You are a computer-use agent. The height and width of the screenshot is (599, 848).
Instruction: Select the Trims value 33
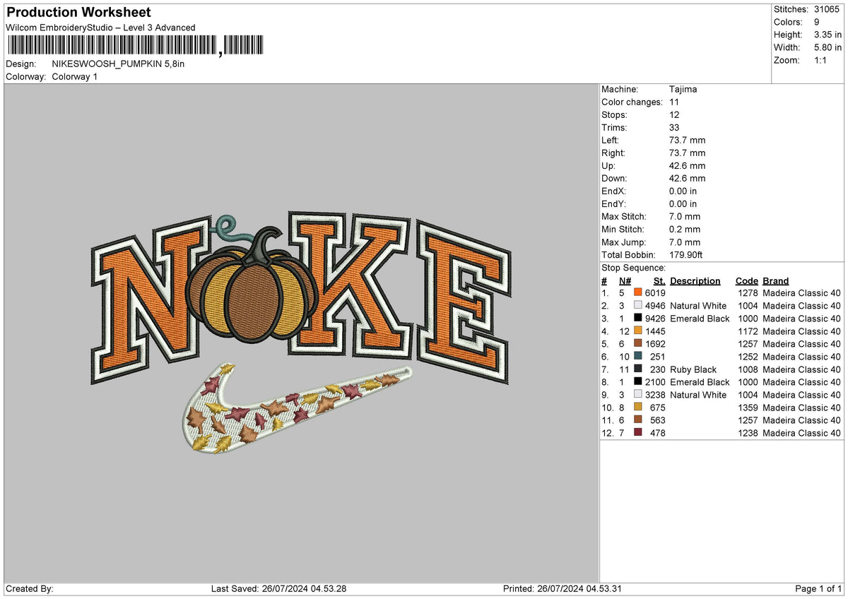point(675,127)
